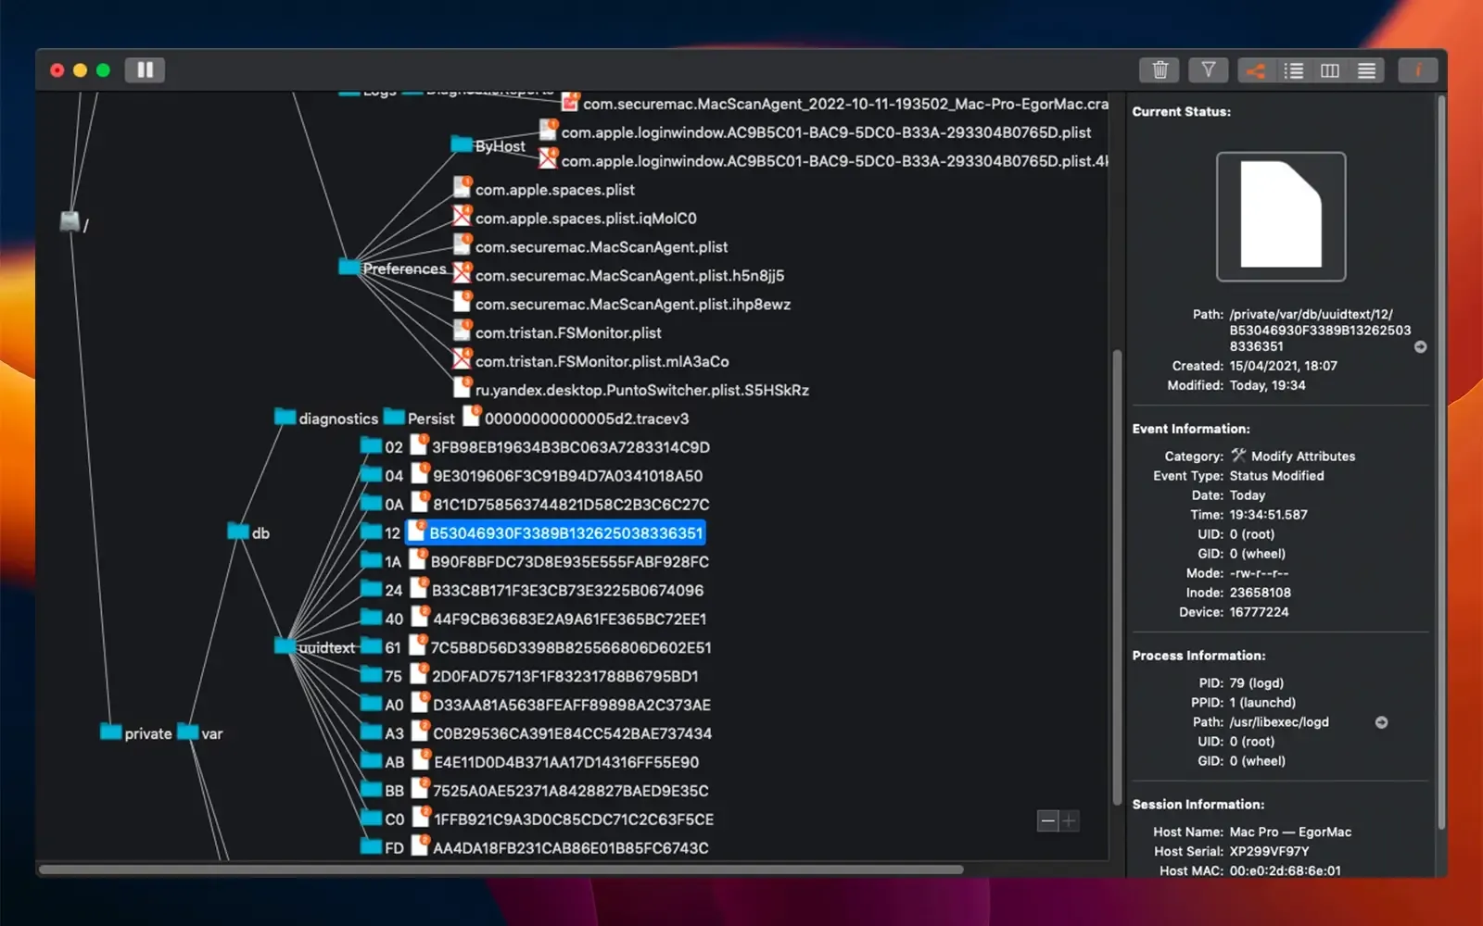1483x926 pixels.
Task: Select the 00000000000005d2.tracev3 file
Action: pyautogui.click(x=586, y=419)
